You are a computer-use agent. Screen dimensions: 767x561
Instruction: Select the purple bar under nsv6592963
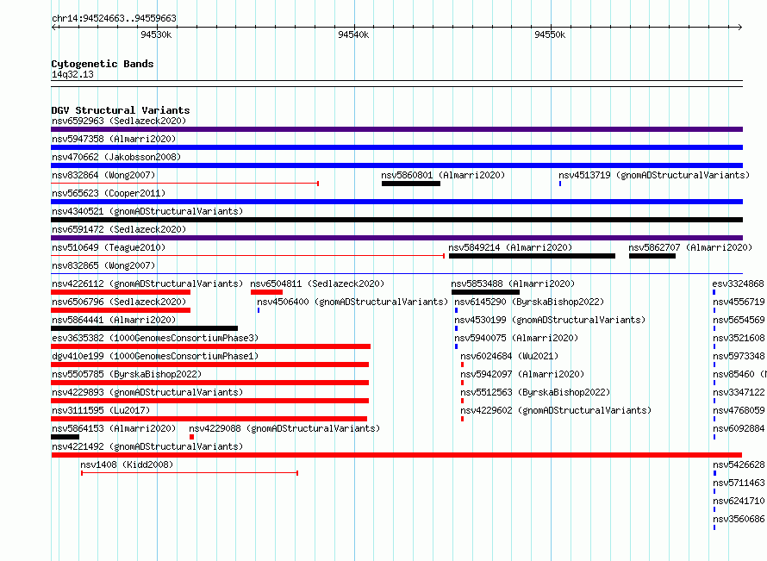396,129
